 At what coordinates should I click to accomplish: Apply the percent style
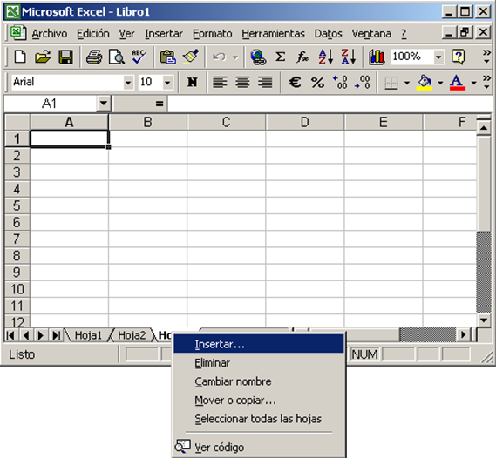click(317, 83)
